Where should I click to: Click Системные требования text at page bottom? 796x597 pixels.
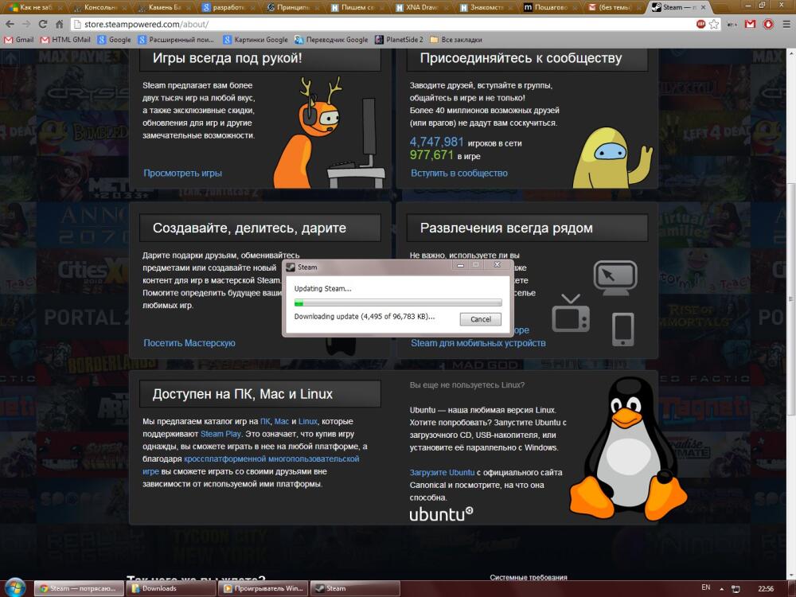[x=529, y=577]
